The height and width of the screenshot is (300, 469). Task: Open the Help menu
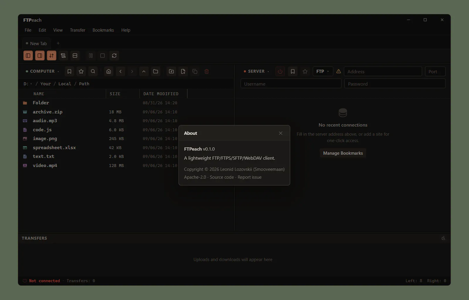(x=126, y=30)
